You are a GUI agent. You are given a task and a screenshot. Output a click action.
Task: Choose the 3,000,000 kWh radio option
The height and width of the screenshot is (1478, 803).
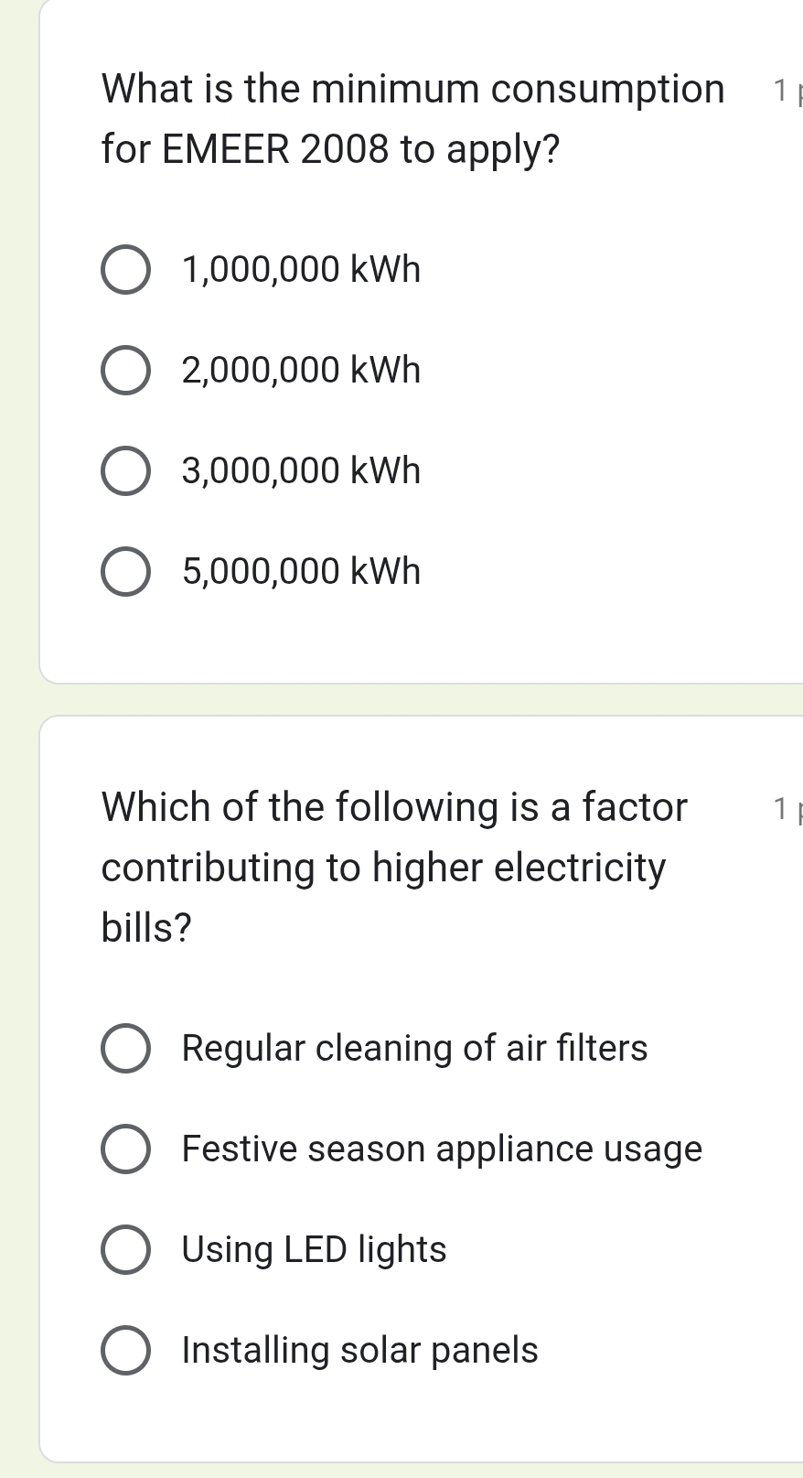click(125, 472)
